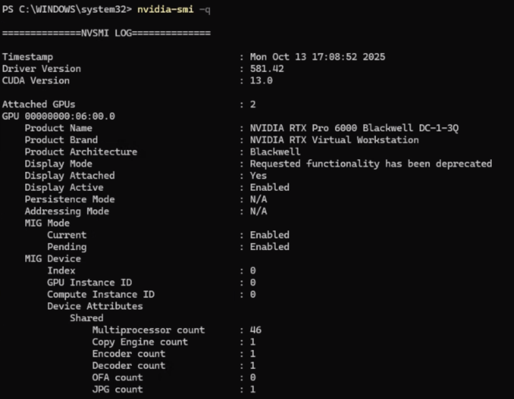Click the Display Attached value Yes

258,176
